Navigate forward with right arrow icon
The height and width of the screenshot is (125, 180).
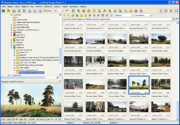coord(68,15)
